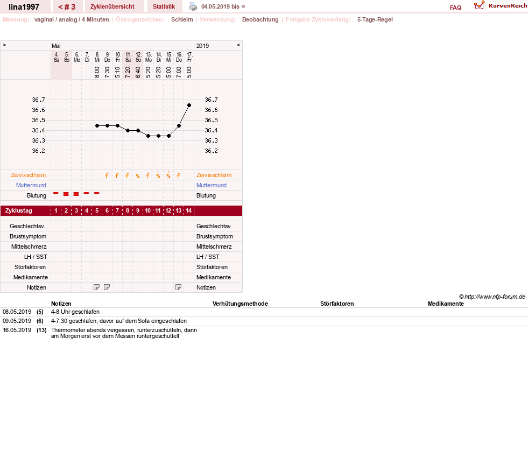The height and width of the screenshot is (472, 528).
Task: Click the bleeding mark on cycle day 4
Action: click(87, 193)
